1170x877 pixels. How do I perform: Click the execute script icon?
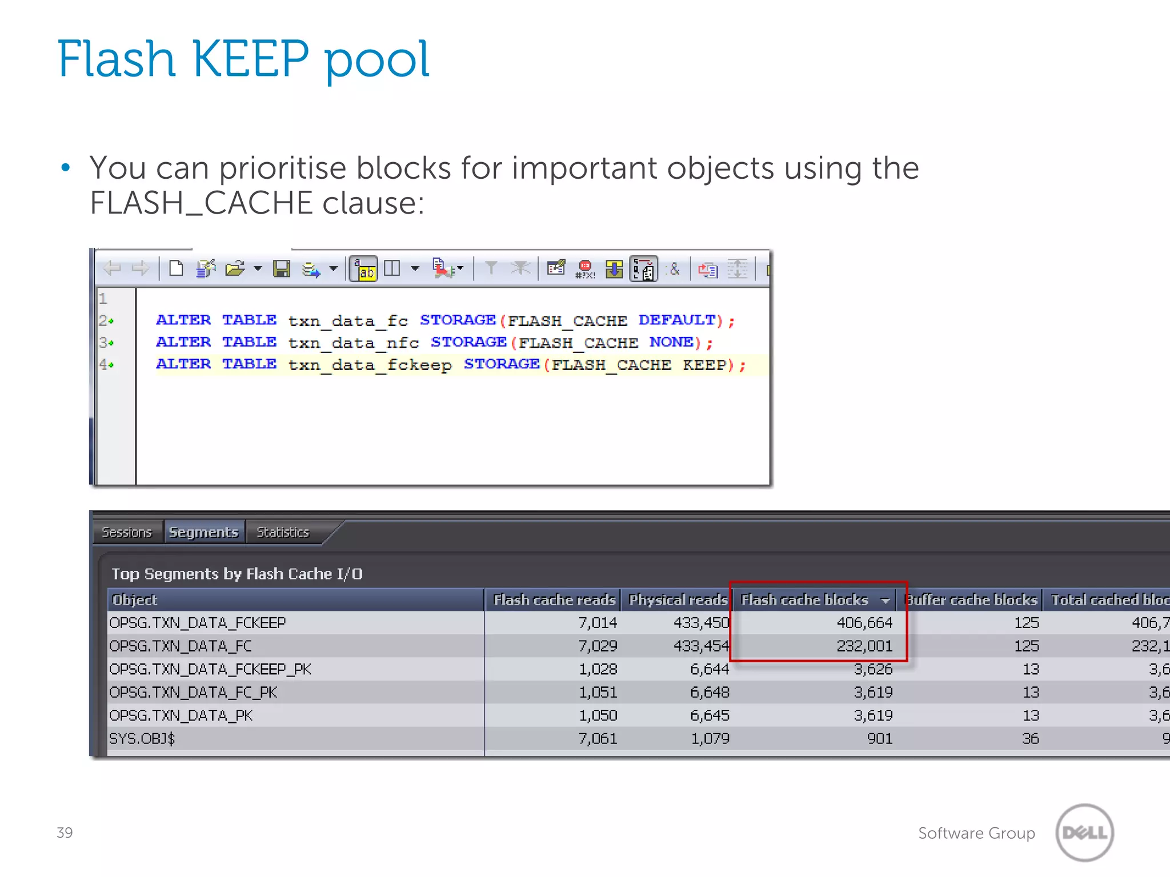point(443,268)
